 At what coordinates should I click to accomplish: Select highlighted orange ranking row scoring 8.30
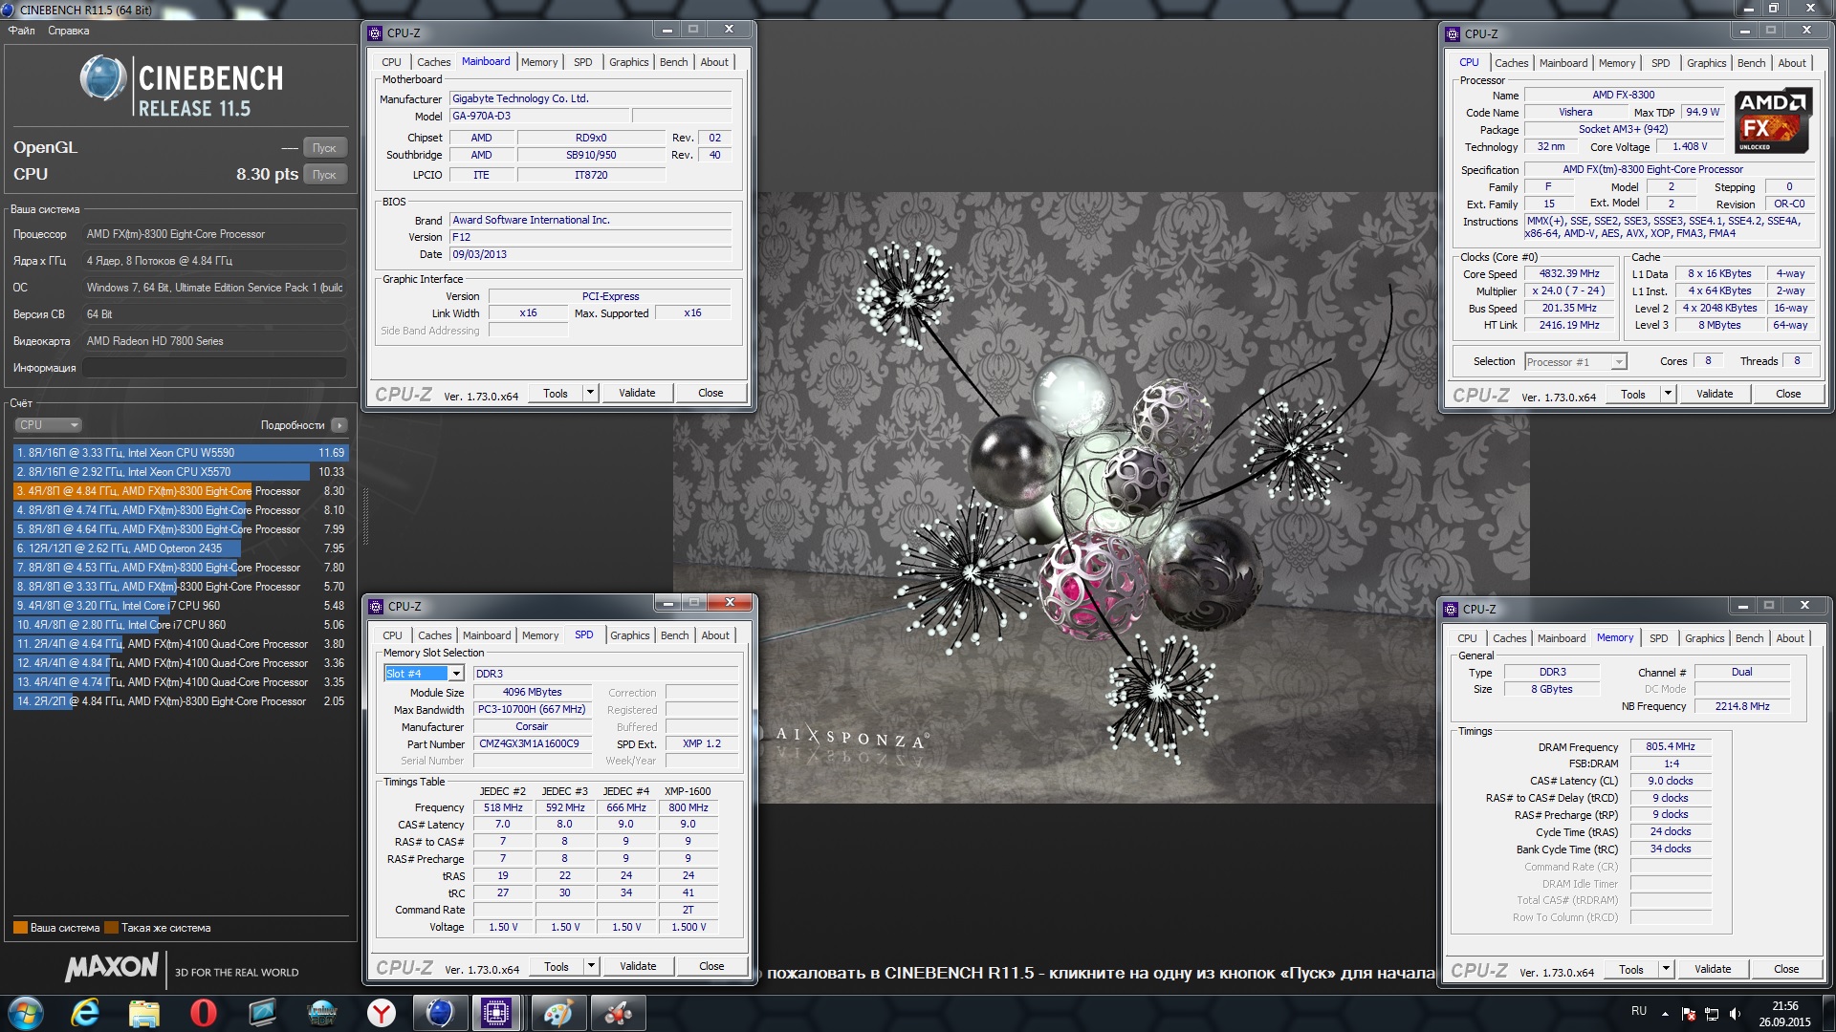[181, 491]
